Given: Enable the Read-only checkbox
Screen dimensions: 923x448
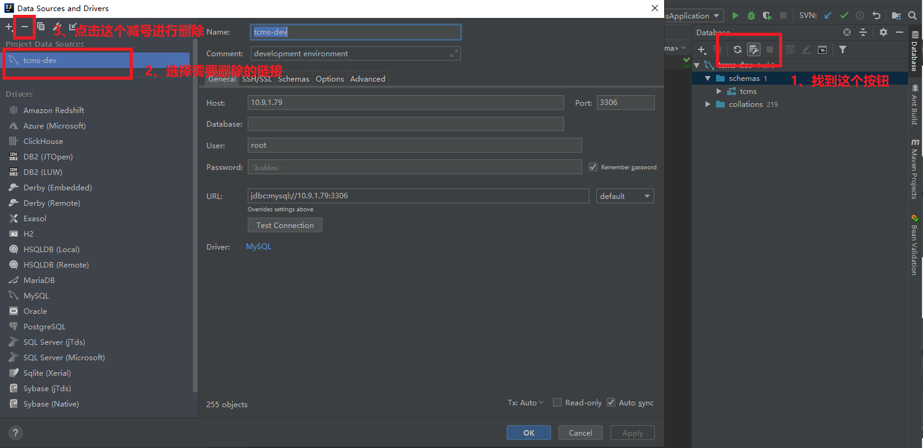Looking at the screenshot, I should coord(556,402).
